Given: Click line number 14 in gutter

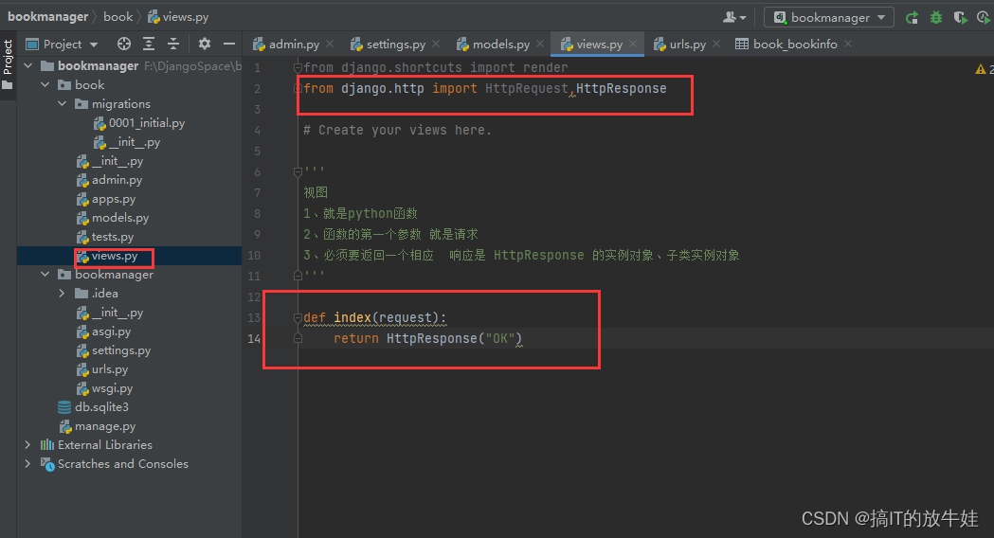Looking at the screenshot, I should [254, 338].
